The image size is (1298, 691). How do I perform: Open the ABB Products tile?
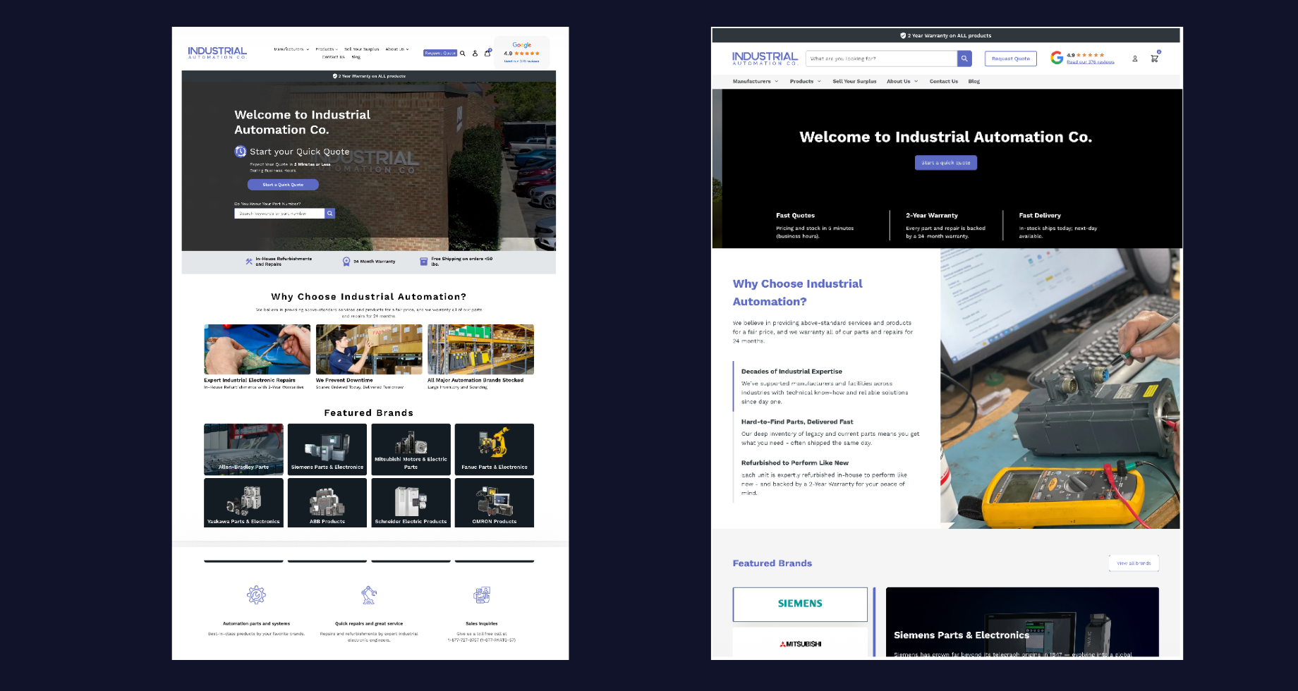tap(327, 503)
